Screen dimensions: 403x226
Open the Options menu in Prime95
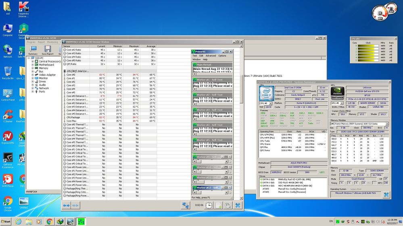pyautogui.click(x=222, y=55)
